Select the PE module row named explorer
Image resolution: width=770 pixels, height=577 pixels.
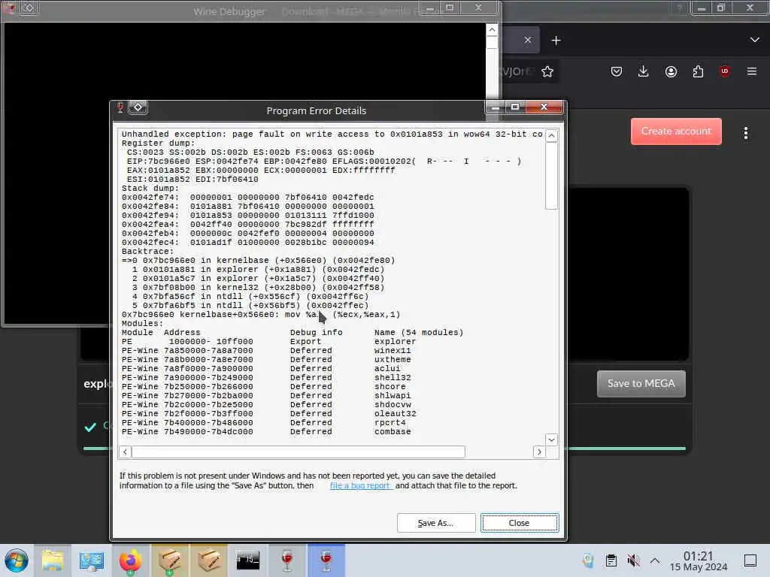coord(268,342)
